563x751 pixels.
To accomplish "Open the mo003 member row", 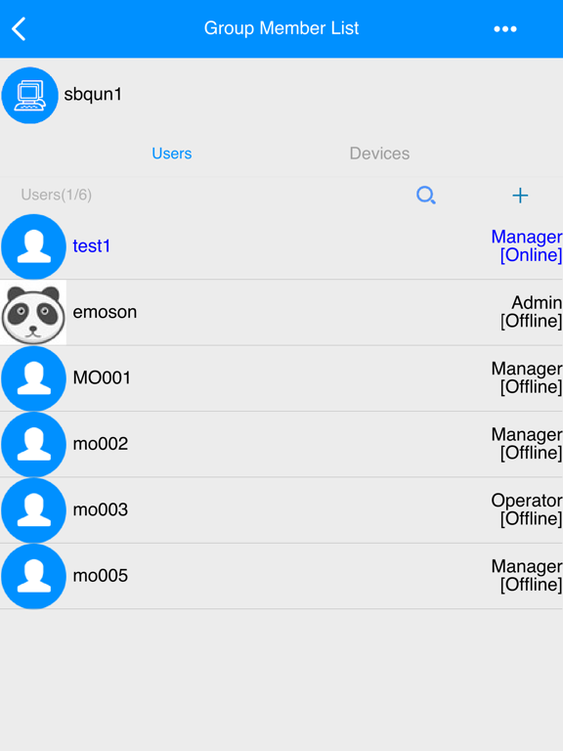I will tap(281, 510).
